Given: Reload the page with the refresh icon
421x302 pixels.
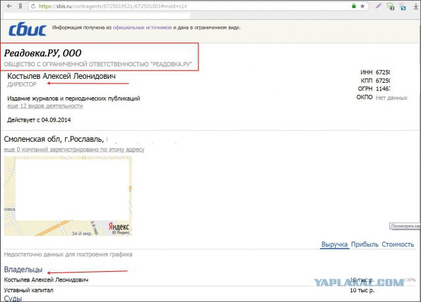Looking at the screenshot, I should (34, 6).
